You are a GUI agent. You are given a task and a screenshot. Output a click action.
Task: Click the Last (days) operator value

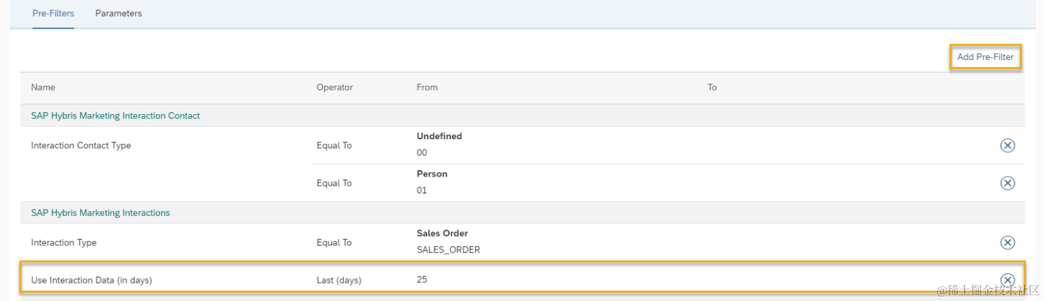[x=339, y=280]
